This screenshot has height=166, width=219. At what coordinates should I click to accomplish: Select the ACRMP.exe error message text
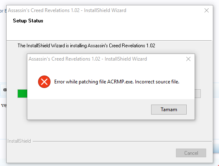point(117,82)
